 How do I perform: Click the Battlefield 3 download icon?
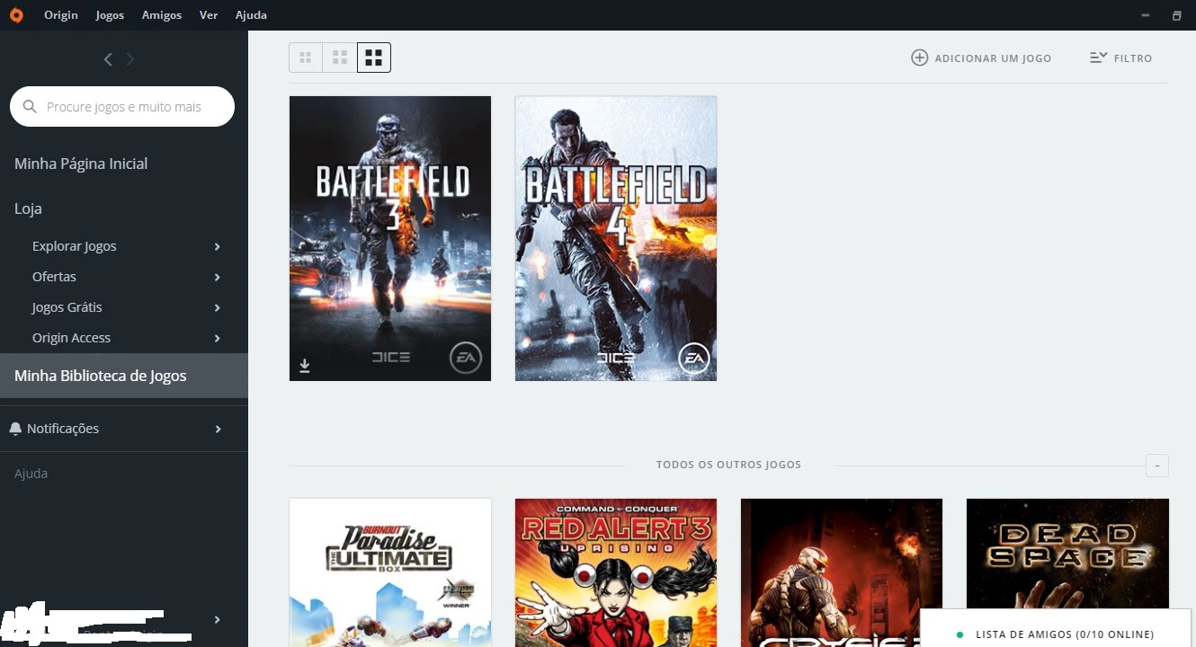[x=305, y=365]
